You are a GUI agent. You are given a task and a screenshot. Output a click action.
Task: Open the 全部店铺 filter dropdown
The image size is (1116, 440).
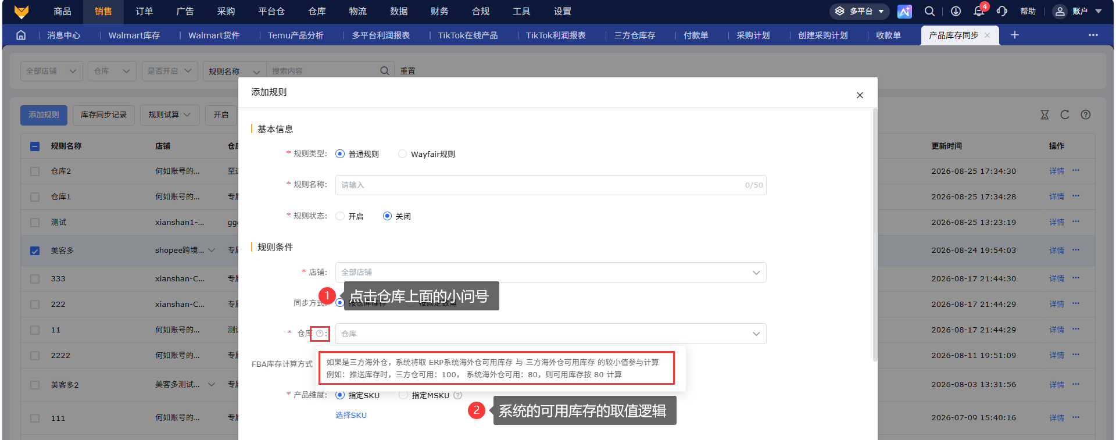click(x=51, y=71)
